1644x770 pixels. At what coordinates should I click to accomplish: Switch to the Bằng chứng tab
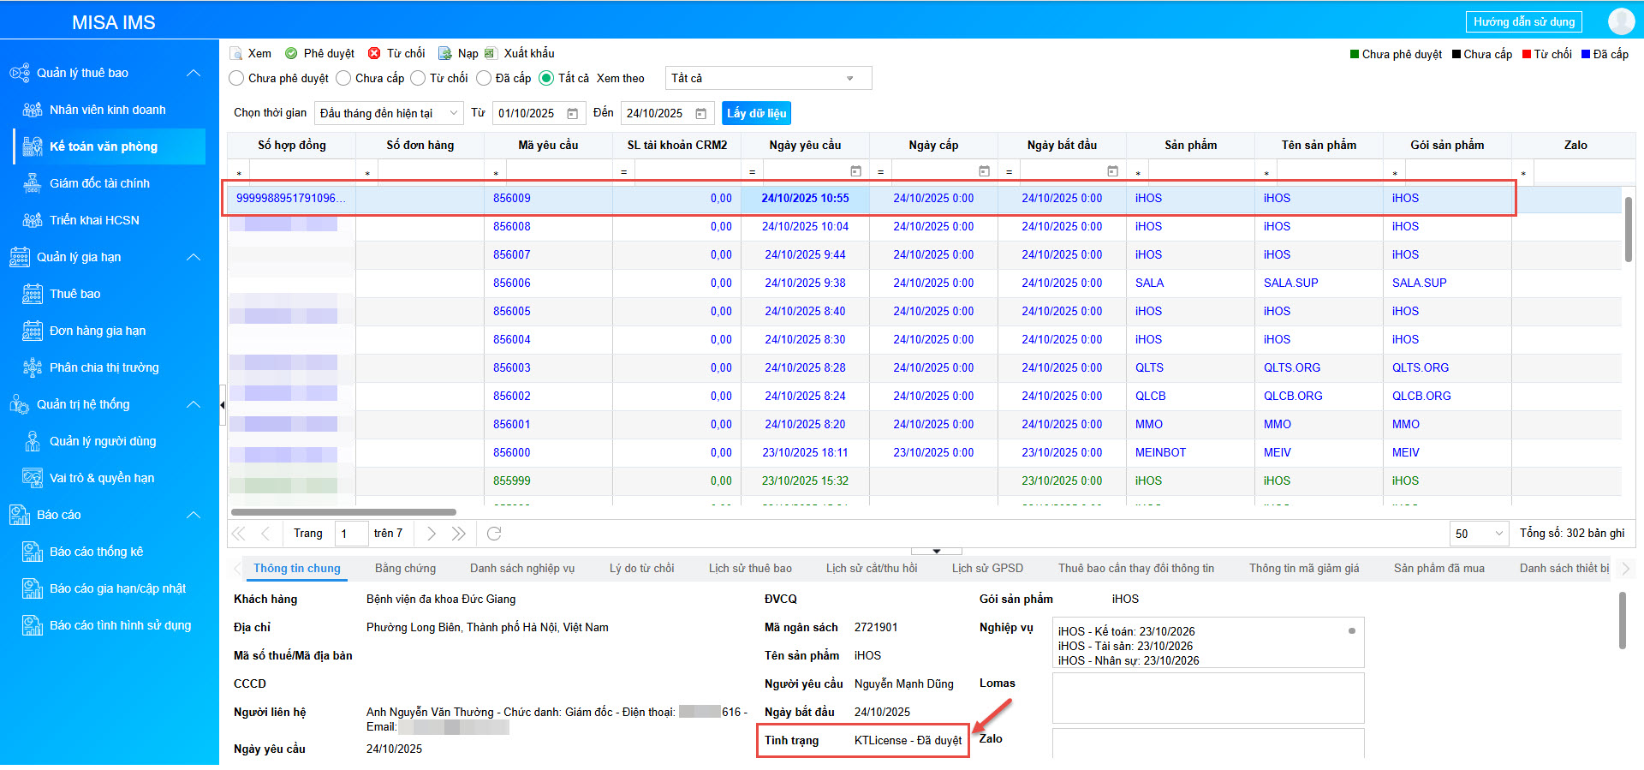(x=405, y=568)
